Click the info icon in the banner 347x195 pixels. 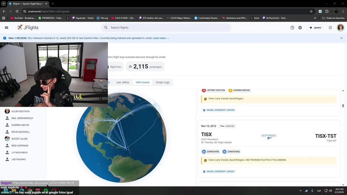[x=5, y=38]
